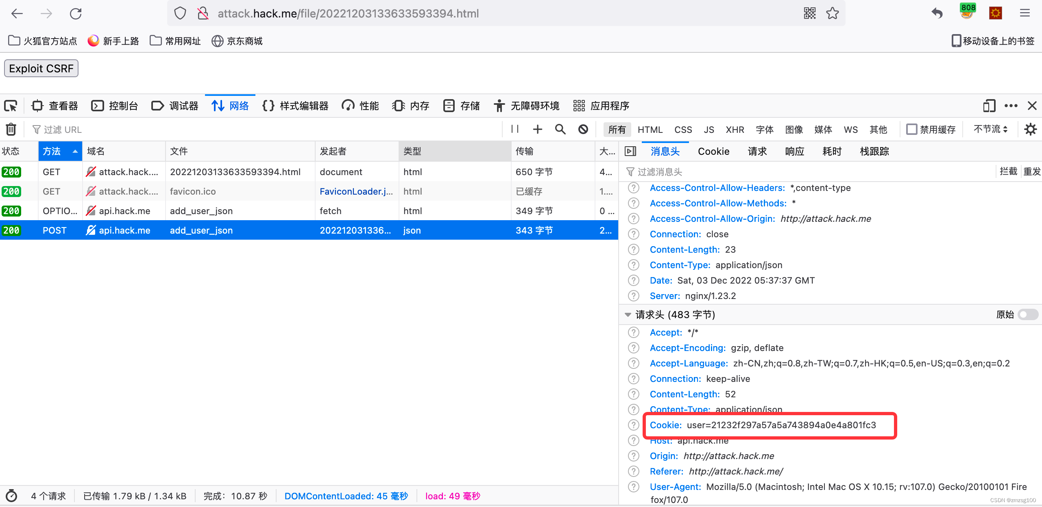Toggle the request details sidebar pane icon
The image size is (1042, 507).
pos(630,152)
